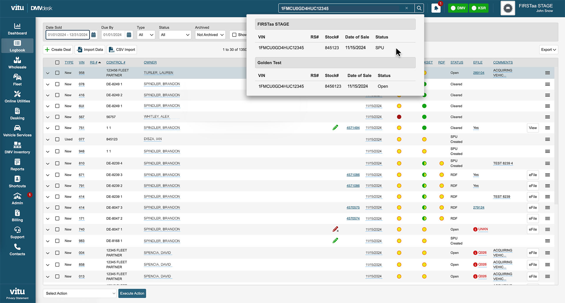The height and width of the screenshot is (303, 565).
Task: Open the Dashboard from the sidebar
Action: (17, 28)
